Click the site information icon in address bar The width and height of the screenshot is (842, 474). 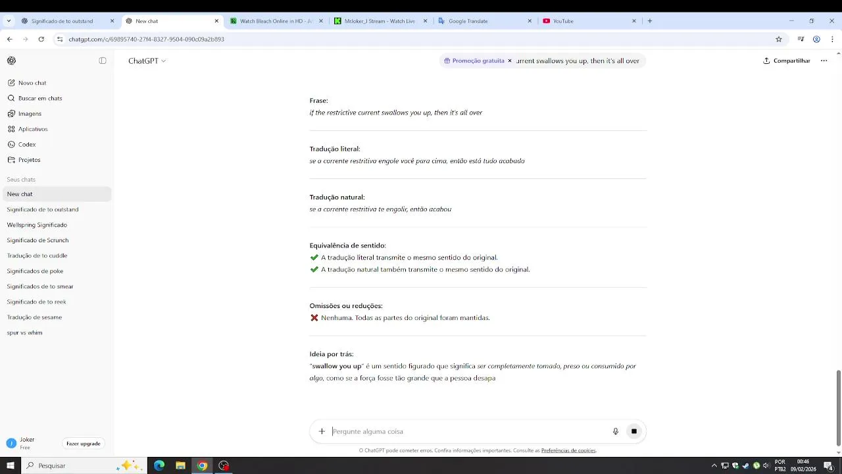click(x=61, y=39)
